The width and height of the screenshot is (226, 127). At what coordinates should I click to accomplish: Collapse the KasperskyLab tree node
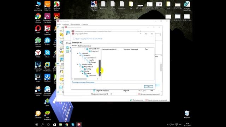[x=80, y=67]
